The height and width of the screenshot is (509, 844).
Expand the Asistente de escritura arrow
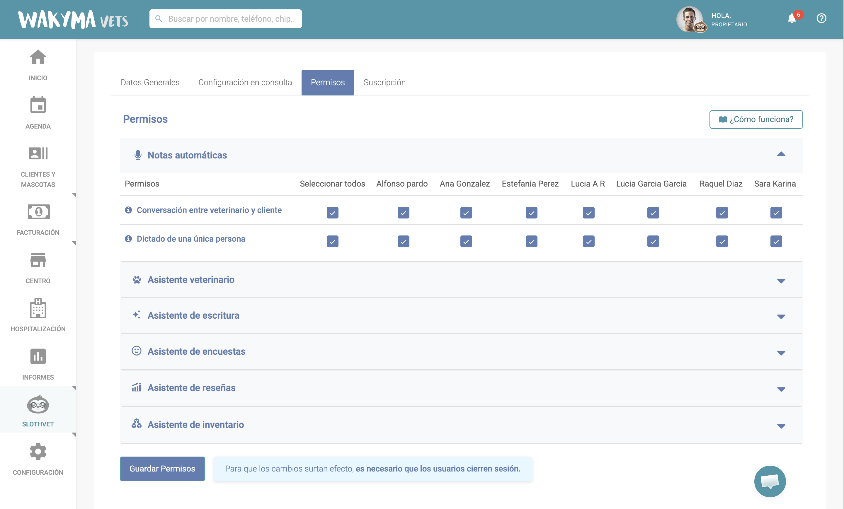point(781,317)
